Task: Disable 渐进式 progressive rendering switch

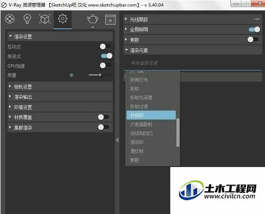Action: point(107,56)
